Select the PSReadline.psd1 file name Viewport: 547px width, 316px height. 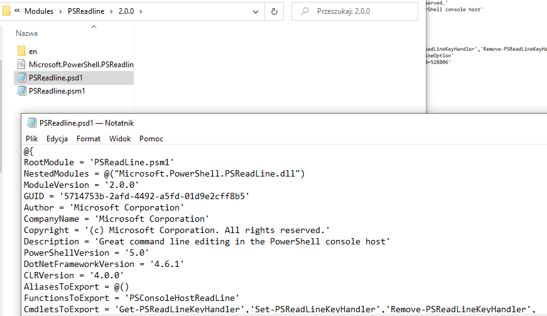click(56, 78)
